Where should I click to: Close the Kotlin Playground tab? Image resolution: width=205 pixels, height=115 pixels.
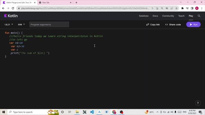35,3
